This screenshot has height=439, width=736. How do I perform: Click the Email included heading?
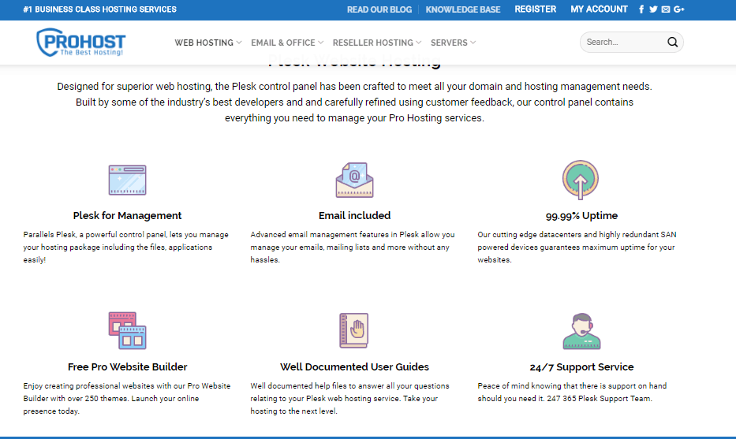(x=354, y=216)
